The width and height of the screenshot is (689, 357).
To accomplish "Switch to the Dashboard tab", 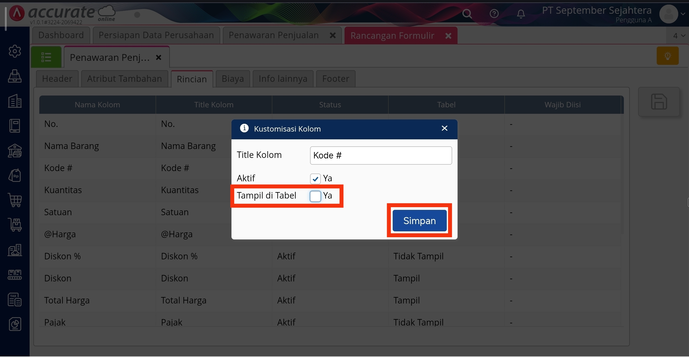I will click(61, 35).
